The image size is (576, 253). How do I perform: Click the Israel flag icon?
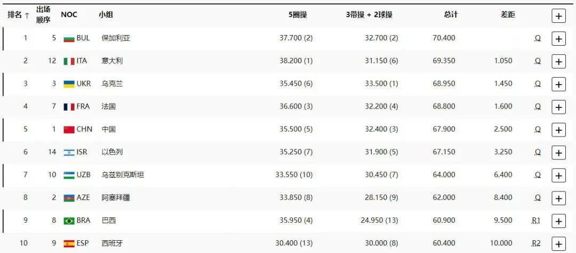coord(69,153)
